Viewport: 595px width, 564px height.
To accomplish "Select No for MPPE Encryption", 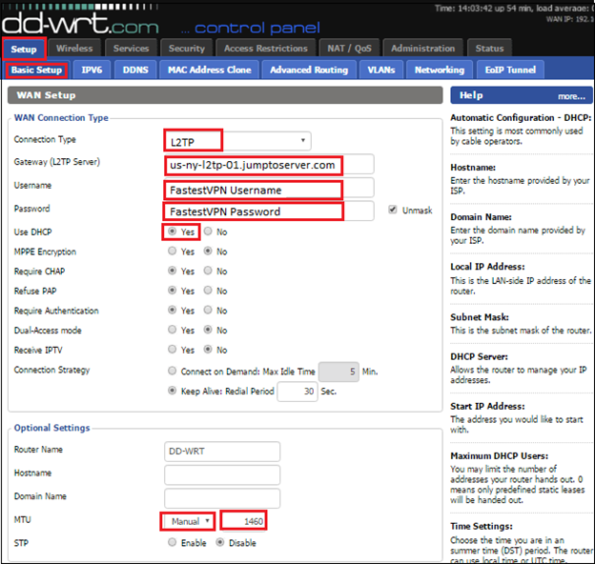I will click(208, 251).
